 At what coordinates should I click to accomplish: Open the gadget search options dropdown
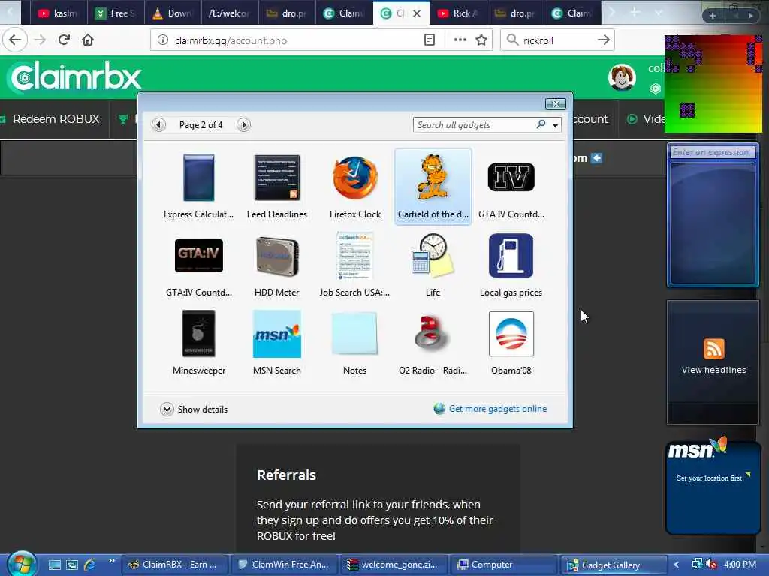click(555, 125)
